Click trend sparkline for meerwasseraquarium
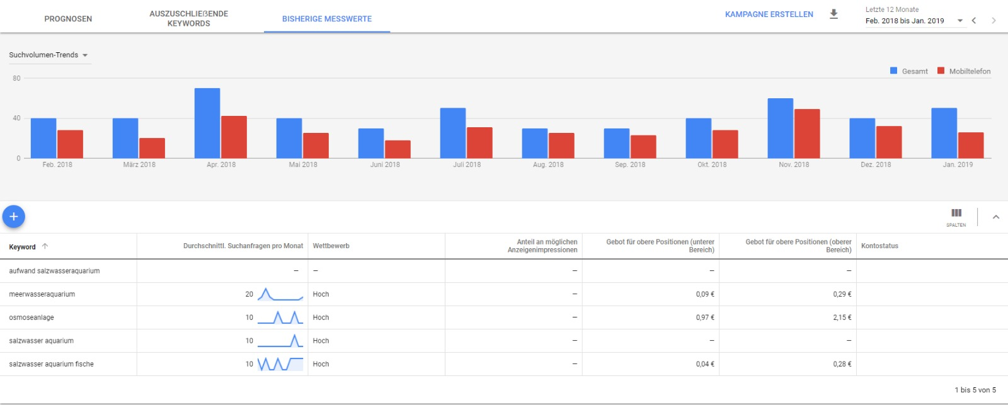The image size is (1008, 405). click(x=280, y=294)
